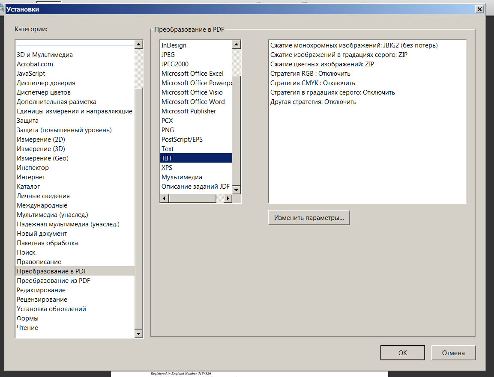Select Единицы измерения и направляющие category

pyautogui.click(x=75, y=111)
